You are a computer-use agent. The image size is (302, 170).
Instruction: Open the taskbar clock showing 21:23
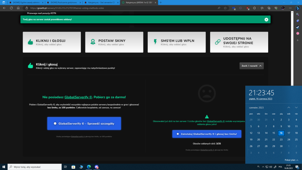[288, 167]
